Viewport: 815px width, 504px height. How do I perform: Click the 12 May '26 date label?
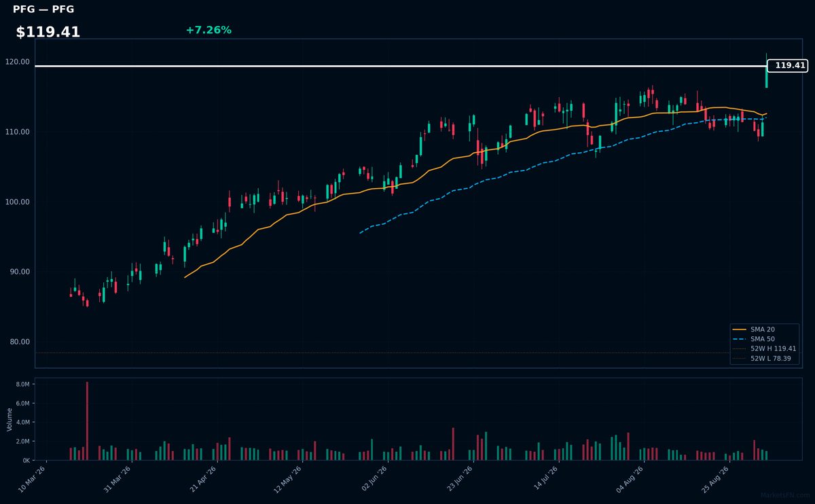[288, 479]
